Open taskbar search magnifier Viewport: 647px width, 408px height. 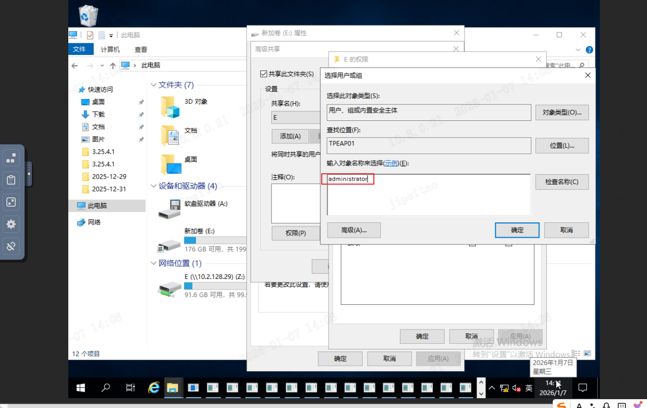point(106,388)
